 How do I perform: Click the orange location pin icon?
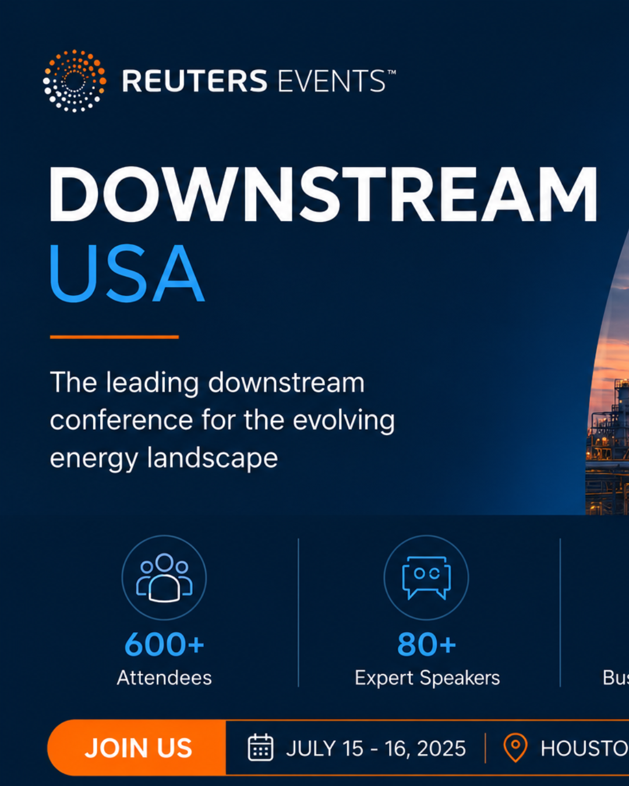coord(515,748)
